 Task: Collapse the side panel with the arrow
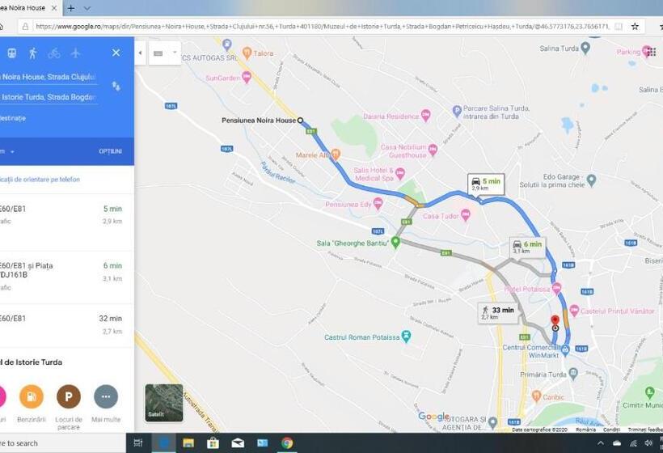pos(141,53)
